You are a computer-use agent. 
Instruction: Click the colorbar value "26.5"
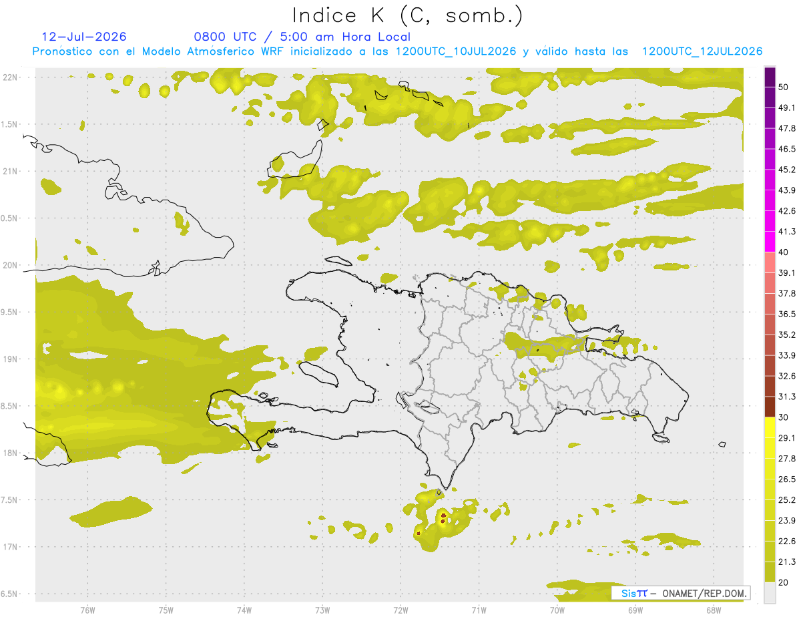(x=787, y=479)
